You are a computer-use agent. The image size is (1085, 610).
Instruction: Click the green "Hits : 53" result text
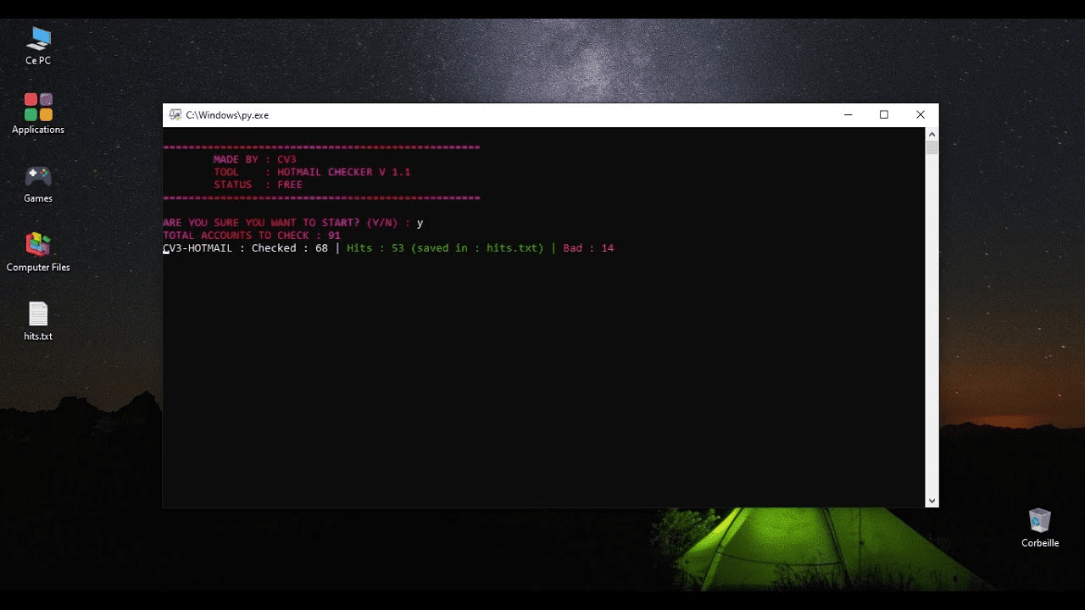376,248
